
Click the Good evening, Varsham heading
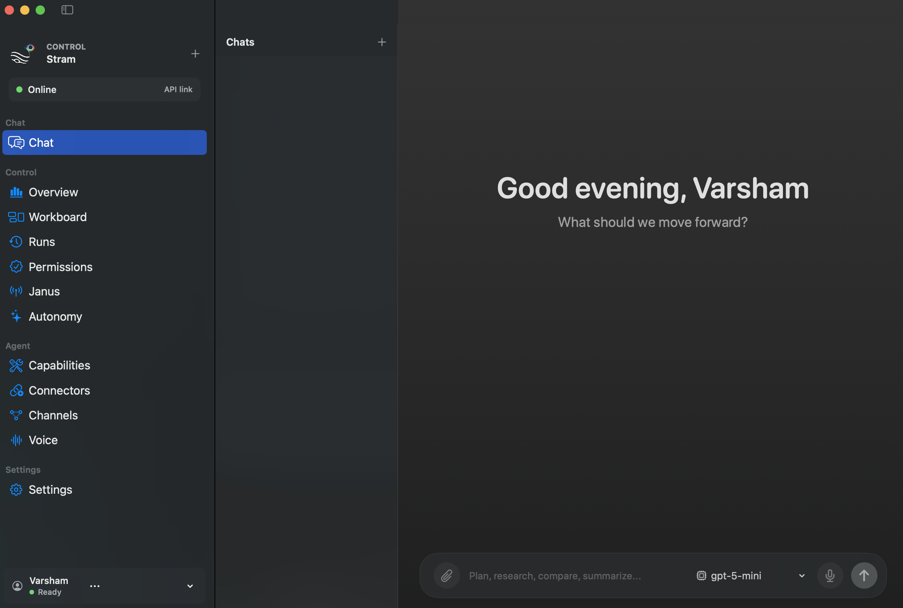[652, 189]
